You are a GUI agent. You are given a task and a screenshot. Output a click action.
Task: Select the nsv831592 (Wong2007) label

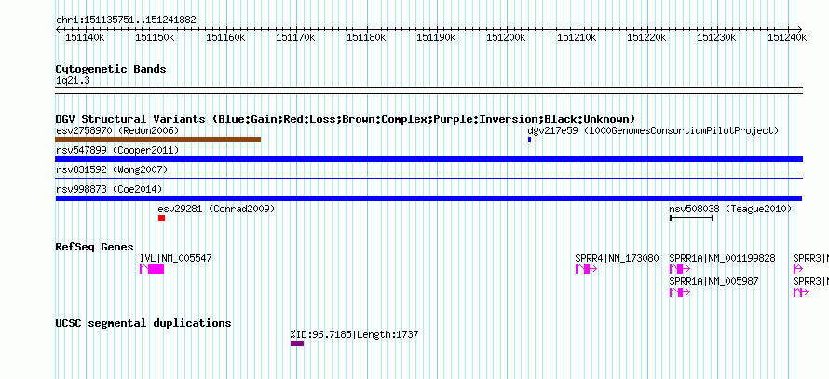coord(112,169)
